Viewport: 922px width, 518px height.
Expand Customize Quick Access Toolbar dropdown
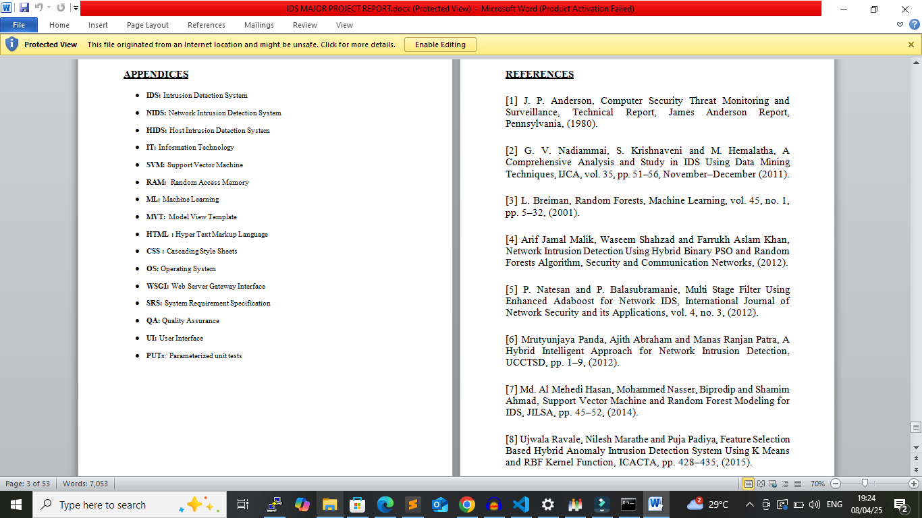coord(76,9)
